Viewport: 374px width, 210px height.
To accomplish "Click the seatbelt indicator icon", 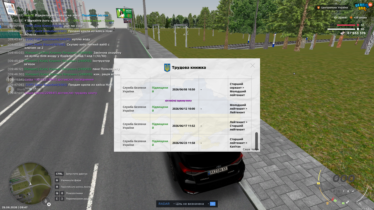I will pyautogui.click(x=347, y=202).
